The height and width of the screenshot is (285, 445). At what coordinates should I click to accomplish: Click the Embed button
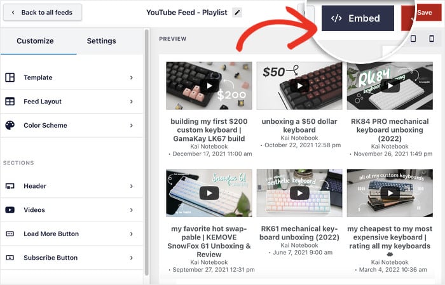coord(357,18)
